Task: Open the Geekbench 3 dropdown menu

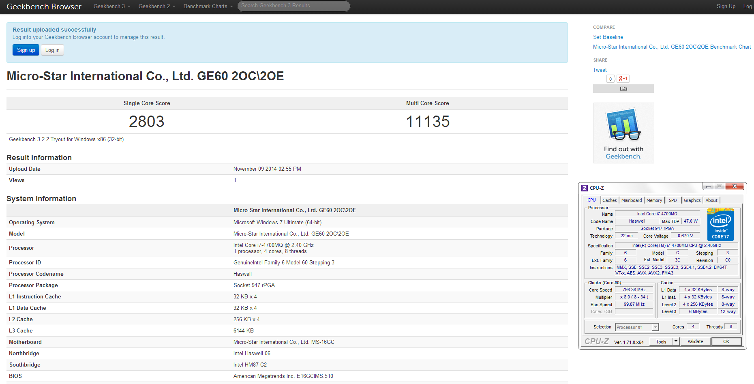Action: point(112,6)
